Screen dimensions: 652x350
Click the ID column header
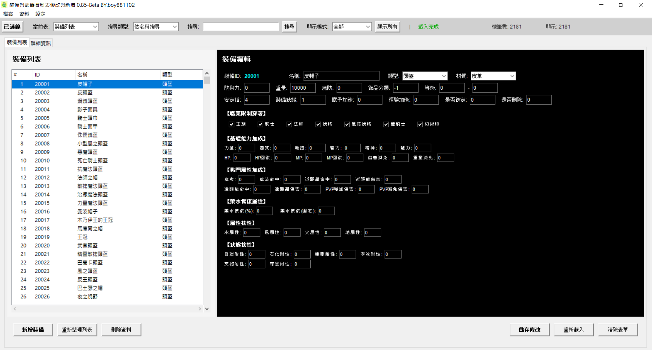coord(54,75)
